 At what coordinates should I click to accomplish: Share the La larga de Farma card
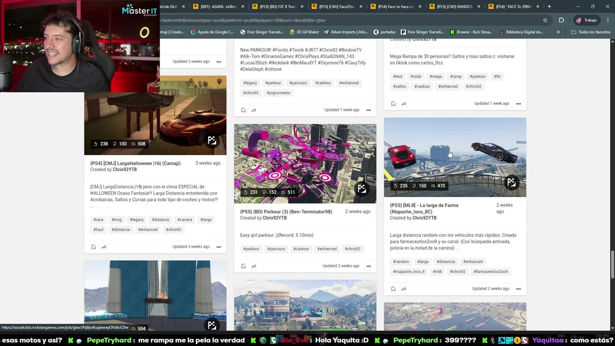404,289
